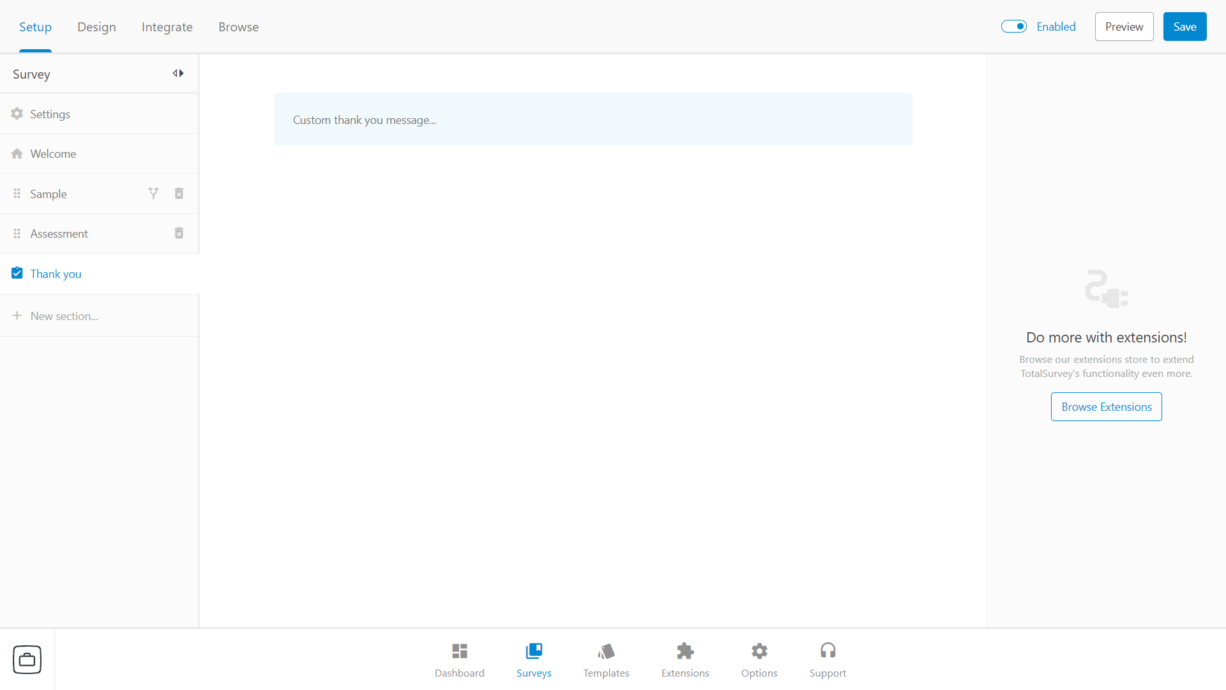This screenshot has height=690, width=1226.
Task: Select the Settings section label
Action: tap(50, 114)
